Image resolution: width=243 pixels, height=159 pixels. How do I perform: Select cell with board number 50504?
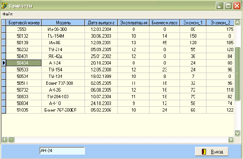point(24,76)
